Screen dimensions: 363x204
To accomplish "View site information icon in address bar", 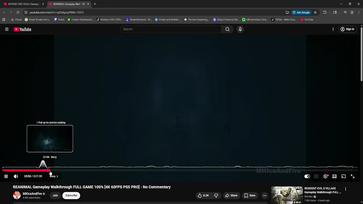I will click(x=26, y=12).
